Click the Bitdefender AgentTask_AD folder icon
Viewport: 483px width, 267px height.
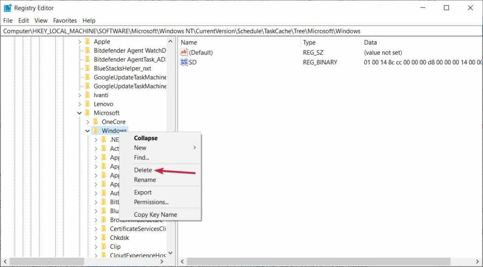pyautogui.click(x=87, y=59)
